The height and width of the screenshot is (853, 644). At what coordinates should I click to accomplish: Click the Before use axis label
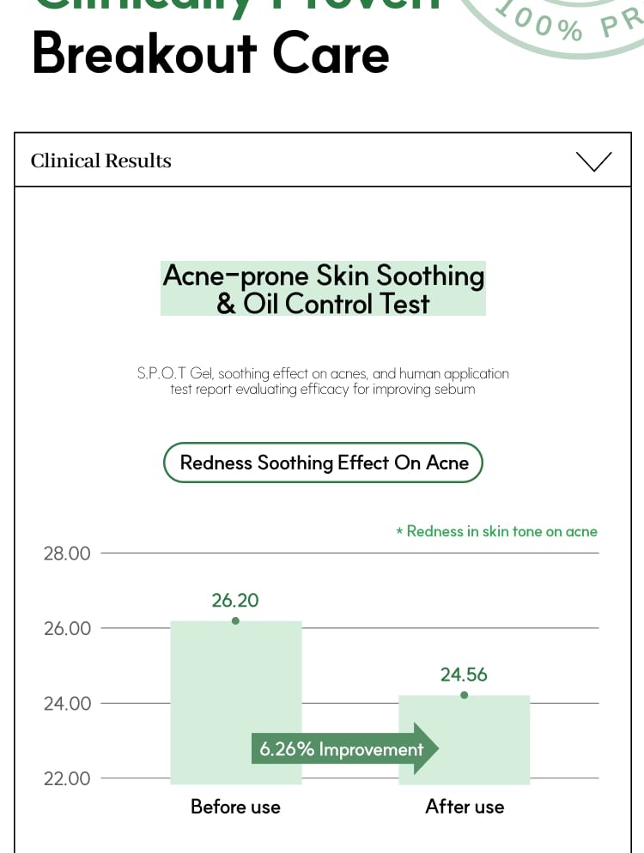(x=235, y=806)
